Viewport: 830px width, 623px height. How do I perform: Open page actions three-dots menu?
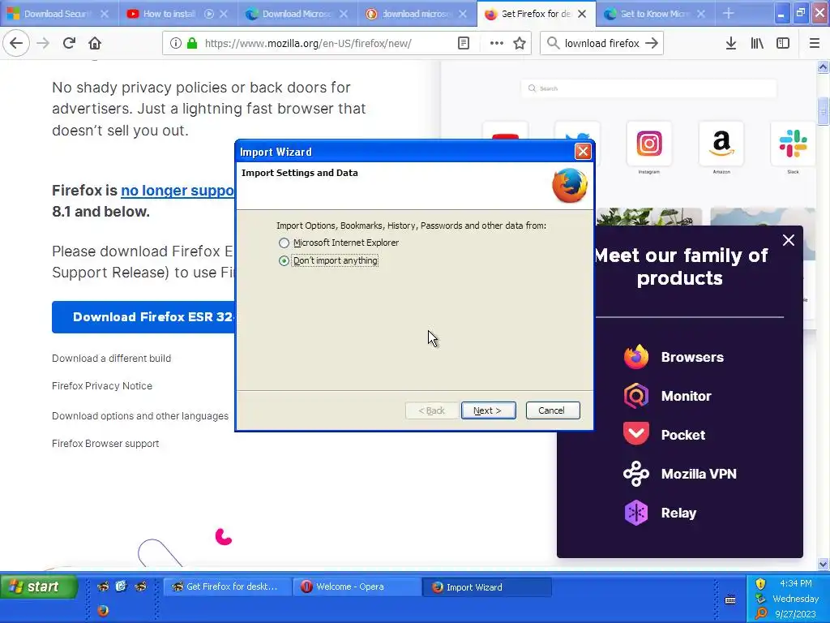(497, 43)
